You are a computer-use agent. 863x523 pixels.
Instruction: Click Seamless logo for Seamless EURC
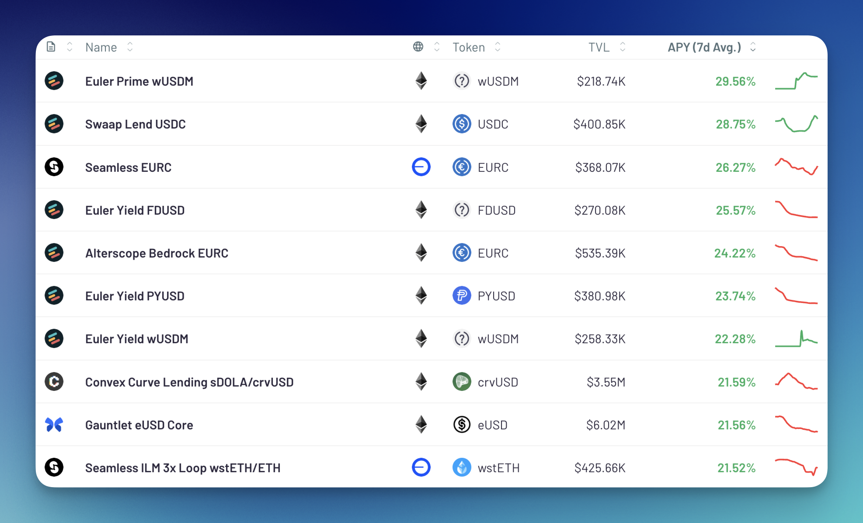tap(54, 167)
